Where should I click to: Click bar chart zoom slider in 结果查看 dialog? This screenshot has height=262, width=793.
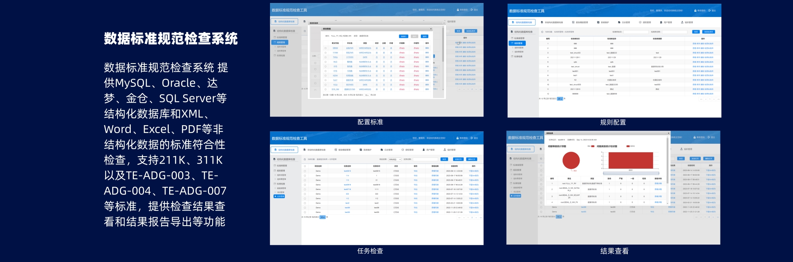click(x=630, y=173)
